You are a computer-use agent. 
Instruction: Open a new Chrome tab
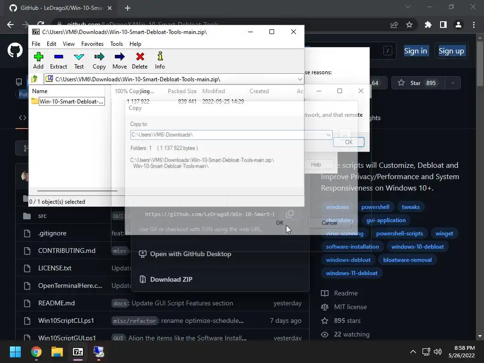click(x=128, y=8)
